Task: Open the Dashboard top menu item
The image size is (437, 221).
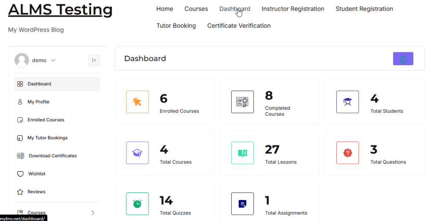Action: (235, 9)
